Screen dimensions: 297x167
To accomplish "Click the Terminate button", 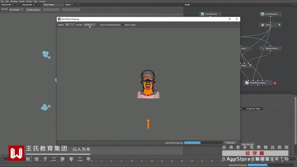I will click(x=230, y=143).
